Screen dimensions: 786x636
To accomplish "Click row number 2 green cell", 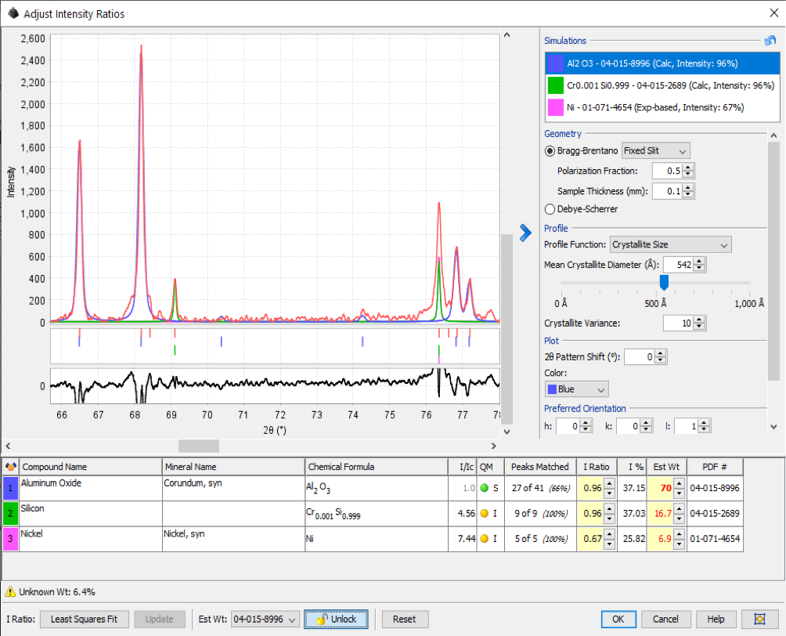I will click(x=10, y=513).
